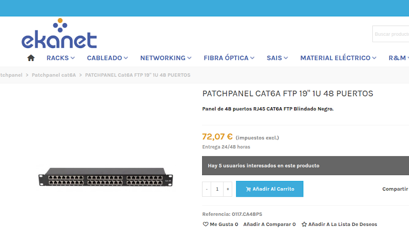Open the R&M menu
The height and width of the screenshot is (229, 409).
click(398, 58)
